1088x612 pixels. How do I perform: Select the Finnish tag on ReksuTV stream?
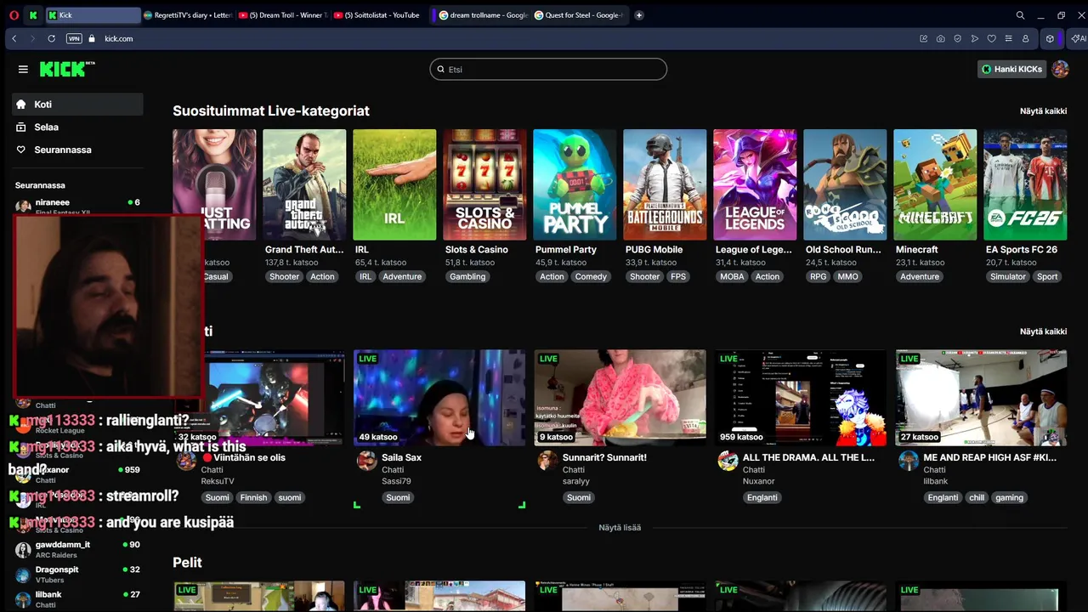pyautogui.click(x=253, y=498)
